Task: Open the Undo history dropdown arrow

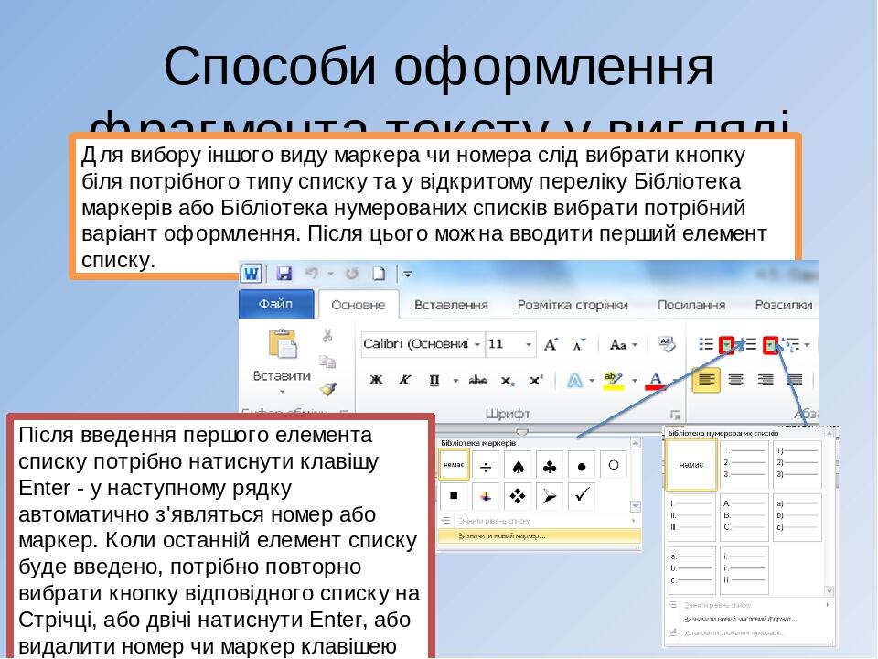Action: point(331,274)
